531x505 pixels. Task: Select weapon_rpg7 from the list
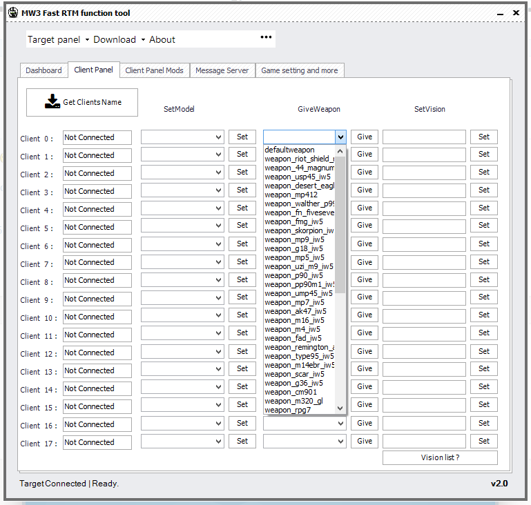(300, 410)
